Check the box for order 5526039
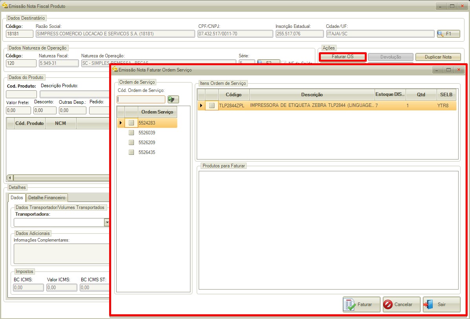Viewport: 470px width, 319px height. (131, 132)
